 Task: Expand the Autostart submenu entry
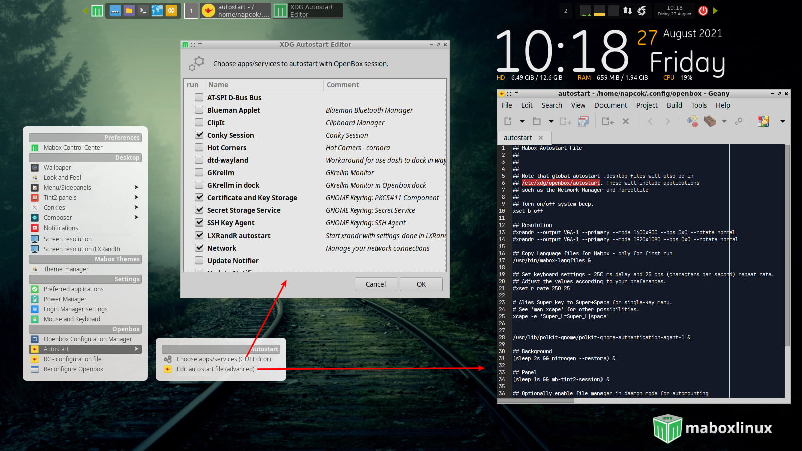(85, 349)
